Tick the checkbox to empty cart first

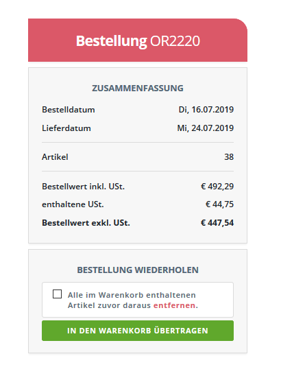[57, 294]
